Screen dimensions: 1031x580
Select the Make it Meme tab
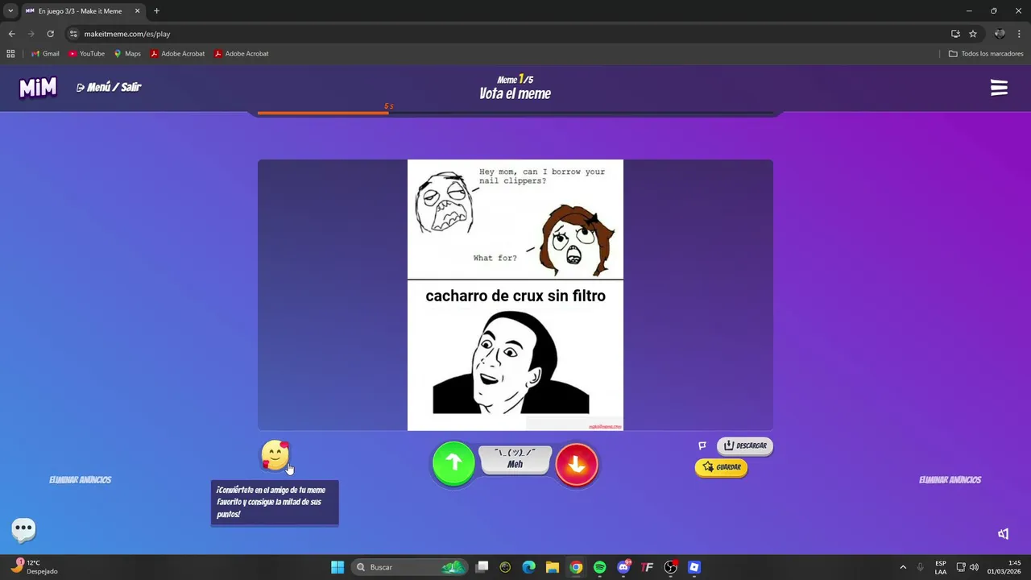[x=83, y=11]
